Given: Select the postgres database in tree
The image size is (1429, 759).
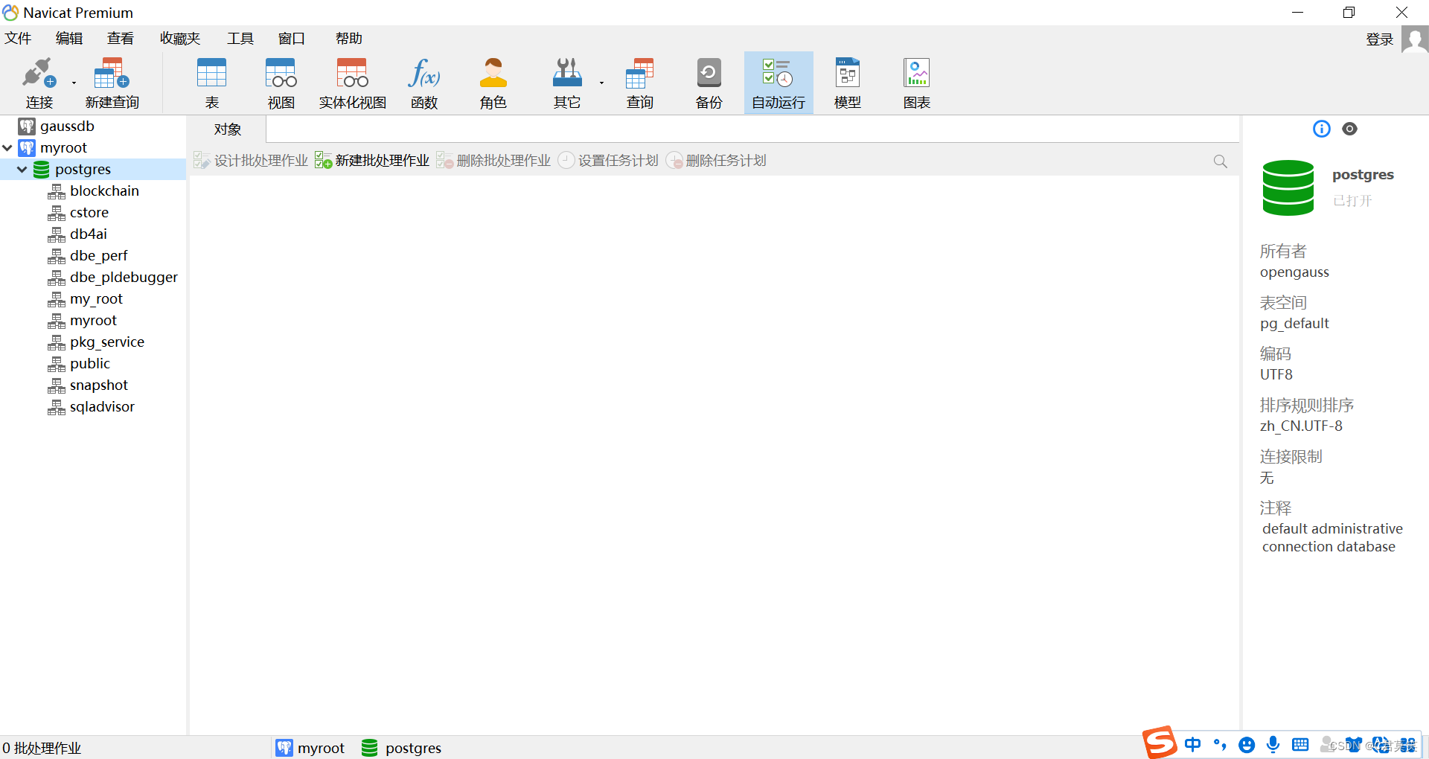Looking at the screenshot, I should [83, 169].
